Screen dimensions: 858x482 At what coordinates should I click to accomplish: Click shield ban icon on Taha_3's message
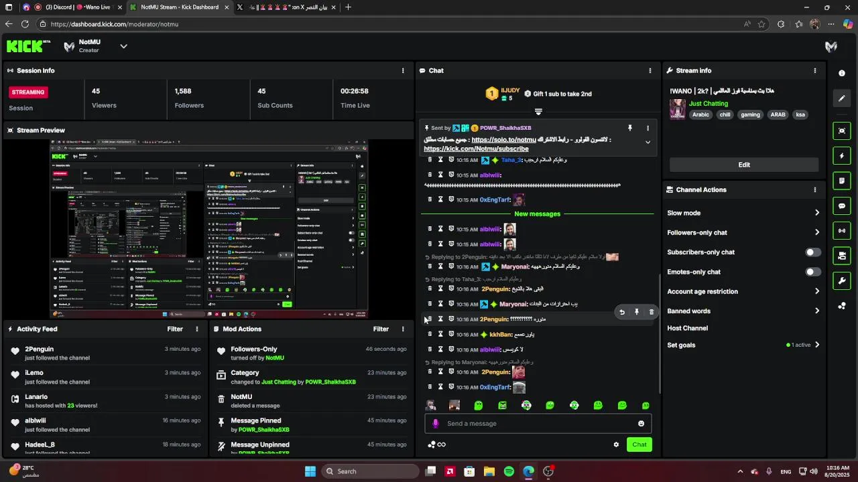(451, 160)
